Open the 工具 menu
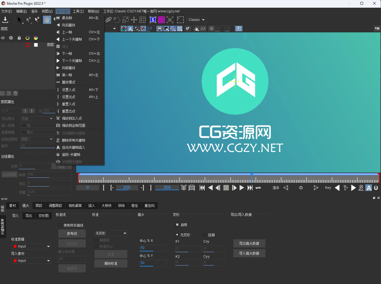Screen dimensions: 381x284 [78, 11]
